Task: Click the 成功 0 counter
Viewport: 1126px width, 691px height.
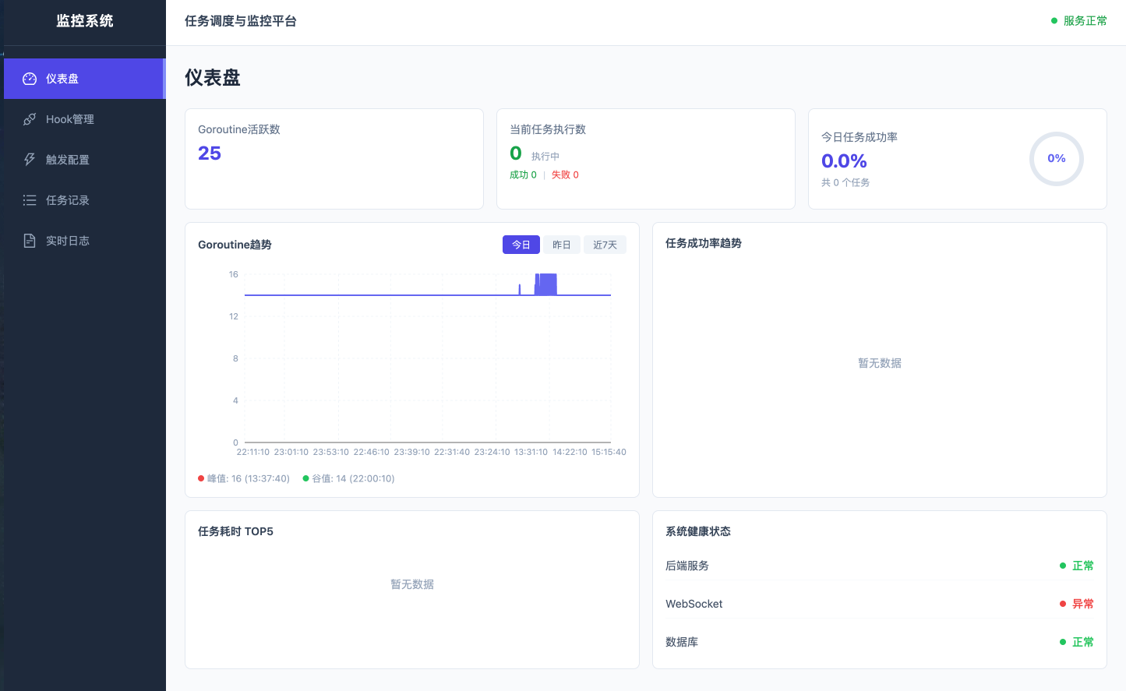Action: click(523, 175)
